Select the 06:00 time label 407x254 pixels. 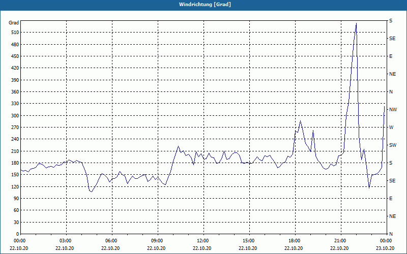[x=112, y=241]
